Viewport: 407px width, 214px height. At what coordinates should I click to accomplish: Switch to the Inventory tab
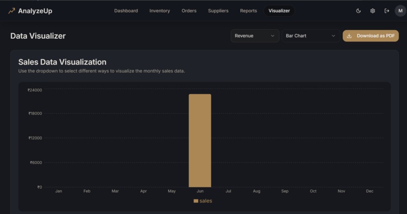(x=160, y=11)
